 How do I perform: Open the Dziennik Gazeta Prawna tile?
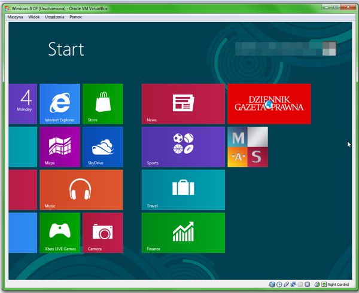coord(269,104)
